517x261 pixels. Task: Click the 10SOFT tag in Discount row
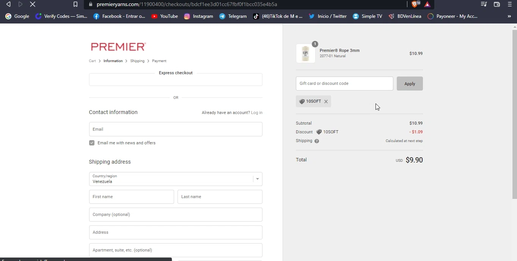pos(327,132)
